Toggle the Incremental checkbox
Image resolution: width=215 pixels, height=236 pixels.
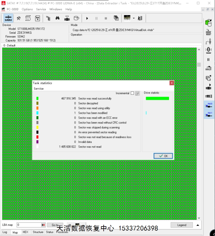pos(132,93)
